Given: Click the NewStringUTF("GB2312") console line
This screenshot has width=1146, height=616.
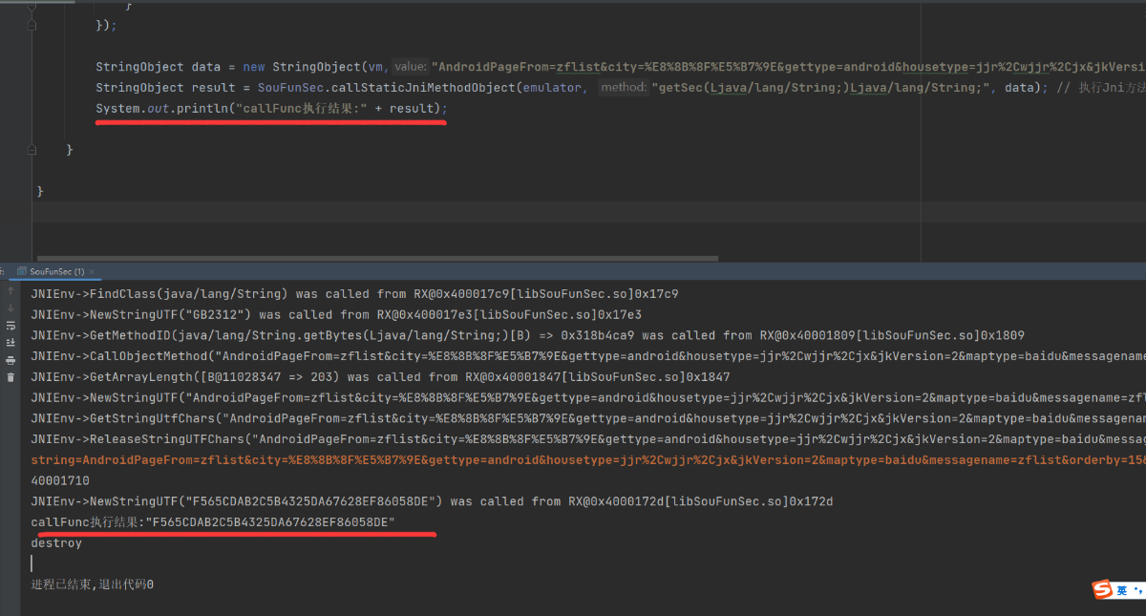Looking at the screenshot, I should coord(336,314).
